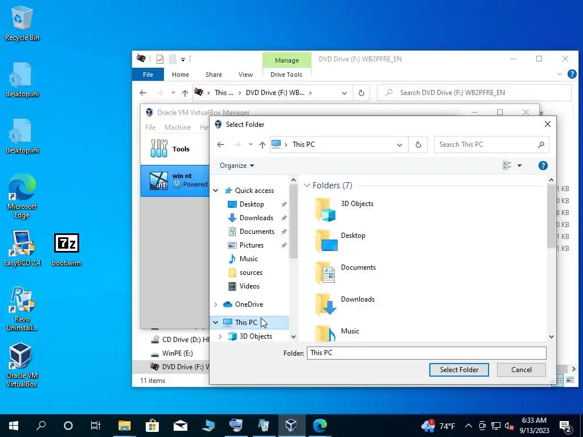Expand the OneDrive tree node
Screen dimensions: 583x437
216,304
